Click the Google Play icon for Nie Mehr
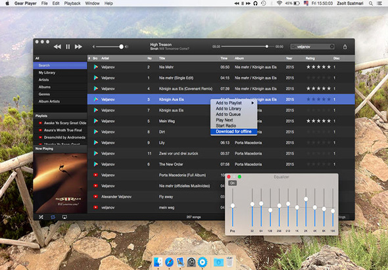 96,67
